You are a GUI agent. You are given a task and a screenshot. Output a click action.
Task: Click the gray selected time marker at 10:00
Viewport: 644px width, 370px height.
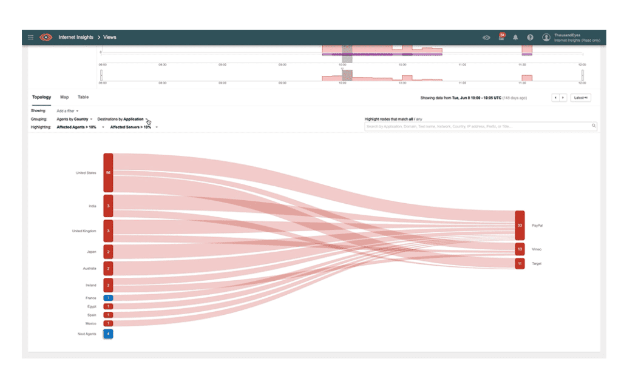pyautogui.click(x=347, y=54)
